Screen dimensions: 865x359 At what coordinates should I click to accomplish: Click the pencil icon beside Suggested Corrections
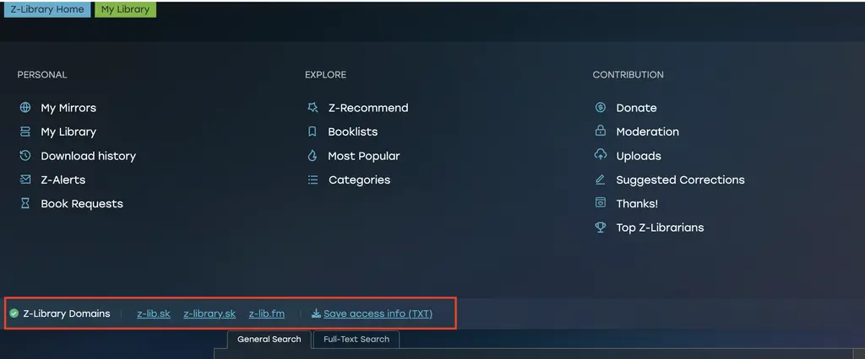coord(601,179)
